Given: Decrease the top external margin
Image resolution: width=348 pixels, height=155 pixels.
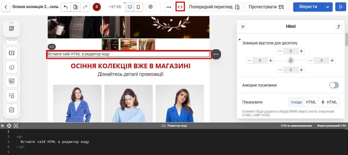Looking at the screenshot, I should [281, 51].
